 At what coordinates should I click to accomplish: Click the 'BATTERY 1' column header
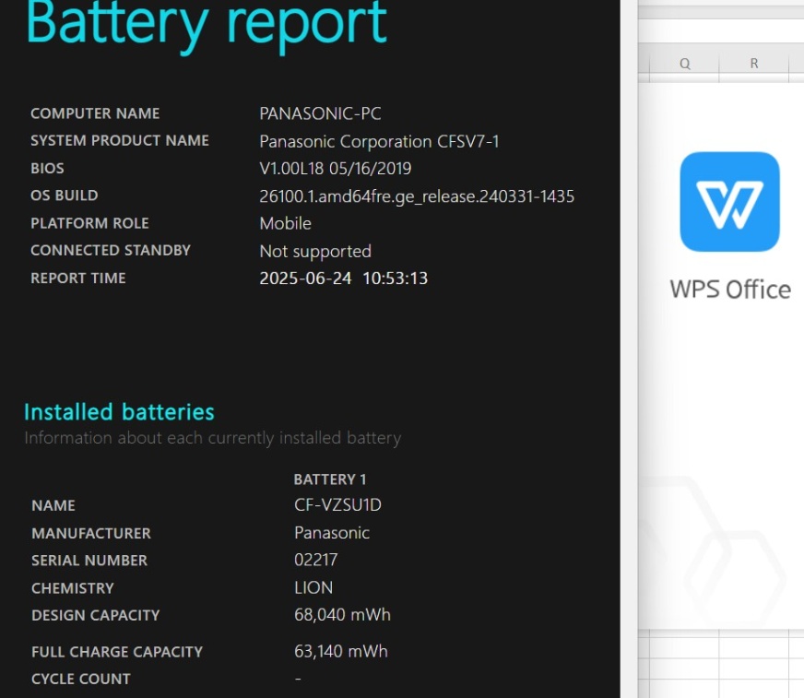pos(330,479)
